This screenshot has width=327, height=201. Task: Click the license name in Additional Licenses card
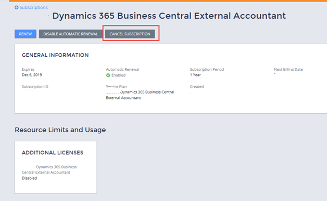pos(49,170)
